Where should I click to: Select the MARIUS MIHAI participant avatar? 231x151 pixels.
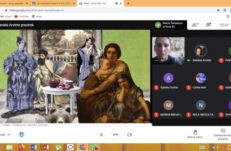point(168,105)
